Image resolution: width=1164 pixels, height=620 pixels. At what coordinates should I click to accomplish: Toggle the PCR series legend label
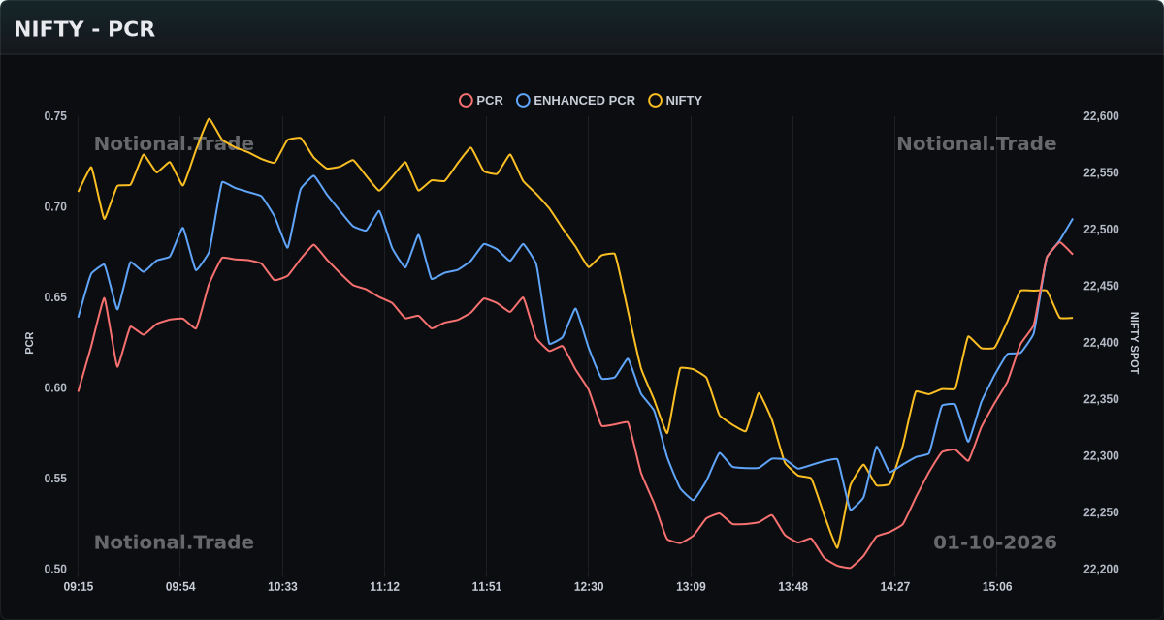pos(490,101)
